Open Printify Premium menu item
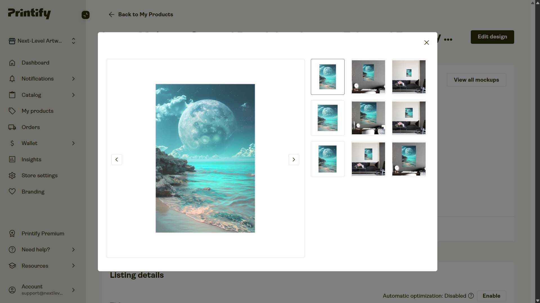540x303 pixels. [43, 233]
